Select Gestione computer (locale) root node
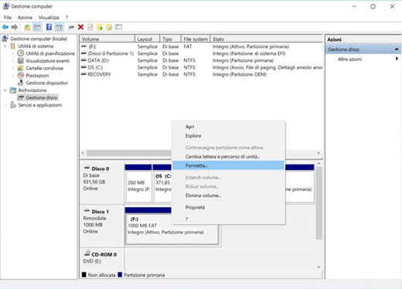Viewport: 402px width, 289px height. [x=39, y=39]
